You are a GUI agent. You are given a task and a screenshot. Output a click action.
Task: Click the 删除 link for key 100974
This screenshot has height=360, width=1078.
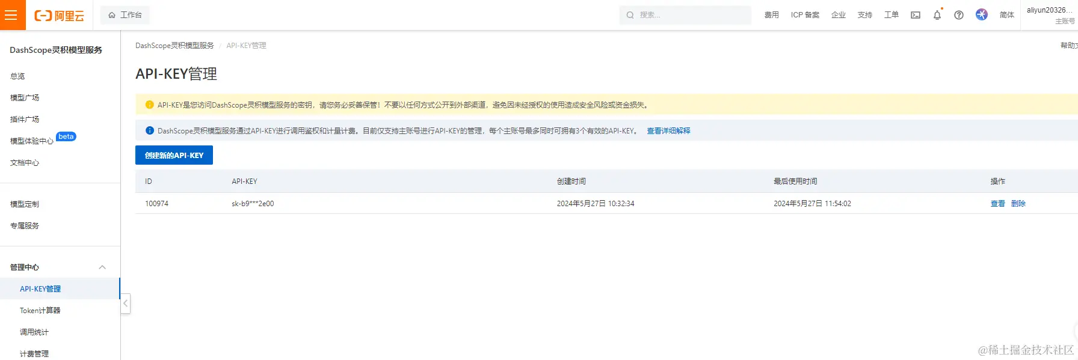pos(1018,204)
